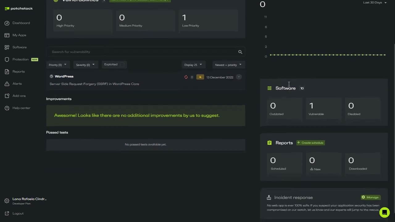
Task: Click the No passed tests available yet message
Action: (x=146, y=145)
